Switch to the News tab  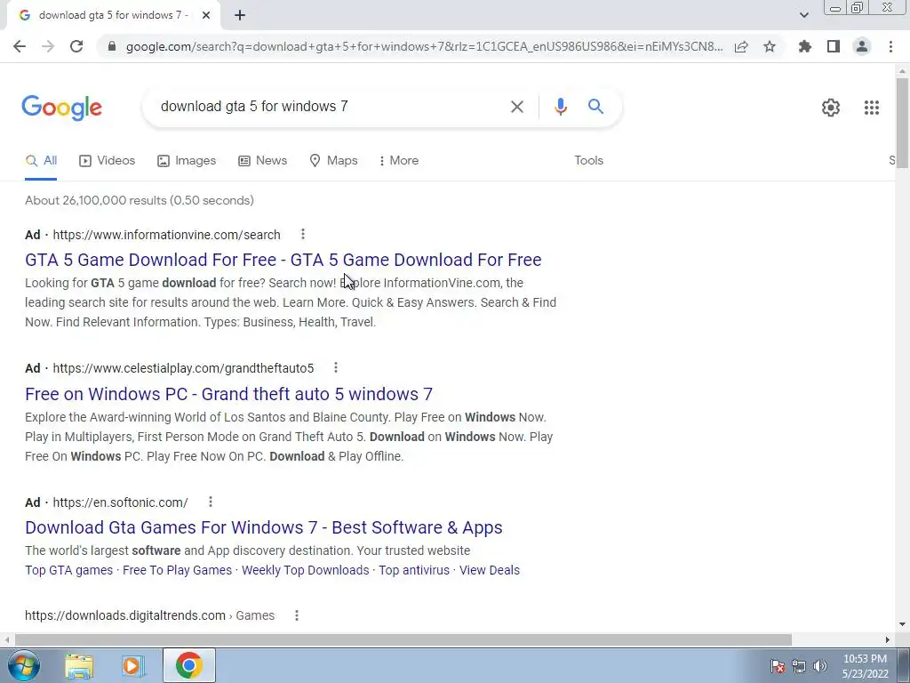[262, 161]
